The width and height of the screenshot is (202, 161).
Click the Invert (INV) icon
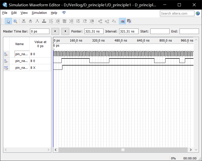(x=64, y=21)
